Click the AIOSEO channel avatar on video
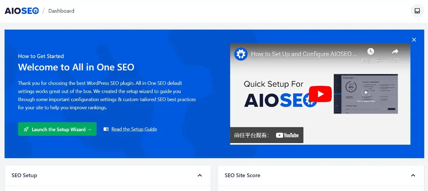Image resolution: width=428 pixels, height=191 pixels. [241, 54]
